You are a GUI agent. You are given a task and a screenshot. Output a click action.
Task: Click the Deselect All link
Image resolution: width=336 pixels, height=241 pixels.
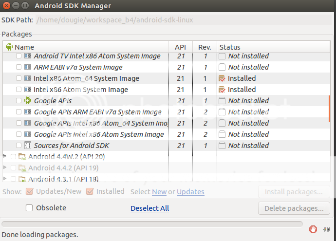pyautogui.click(x=150, y=208)
